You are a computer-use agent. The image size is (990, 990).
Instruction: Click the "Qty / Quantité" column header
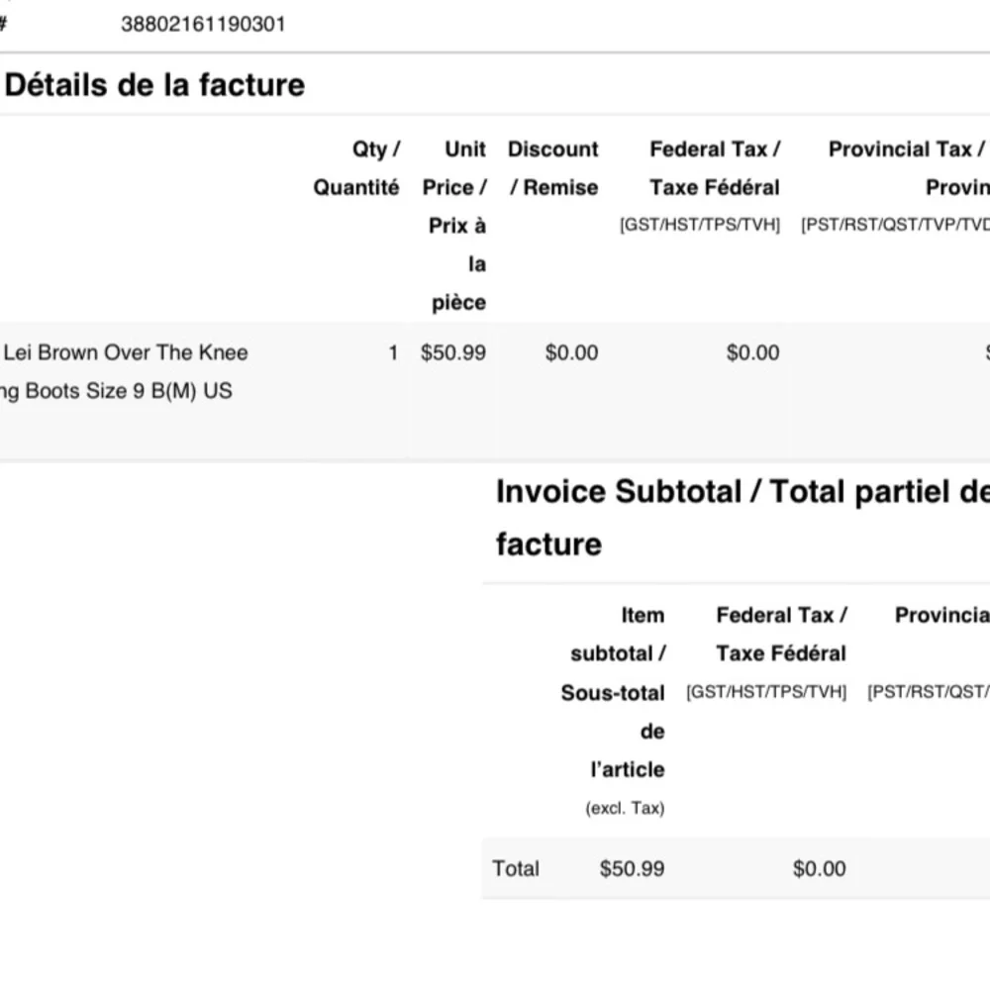(357, 168)
